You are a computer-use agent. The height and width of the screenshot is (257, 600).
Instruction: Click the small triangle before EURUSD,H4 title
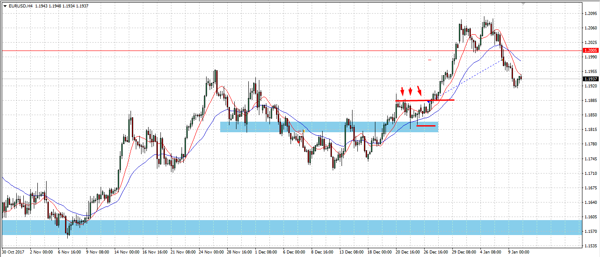point(5,6)
